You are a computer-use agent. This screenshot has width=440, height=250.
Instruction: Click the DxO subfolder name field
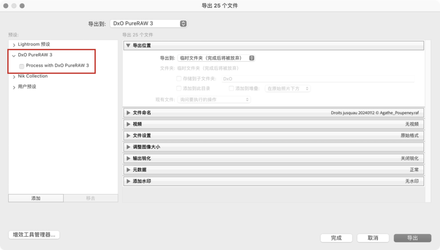point(318,79)
